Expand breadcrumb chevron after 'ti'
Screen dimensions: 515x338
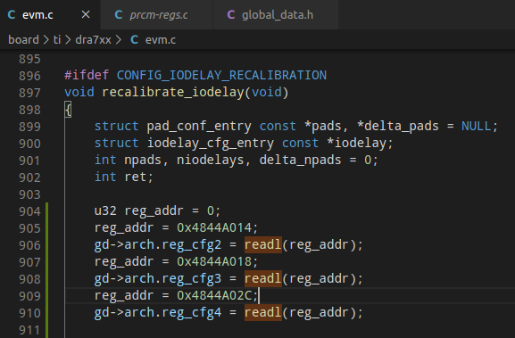(68, 40)
